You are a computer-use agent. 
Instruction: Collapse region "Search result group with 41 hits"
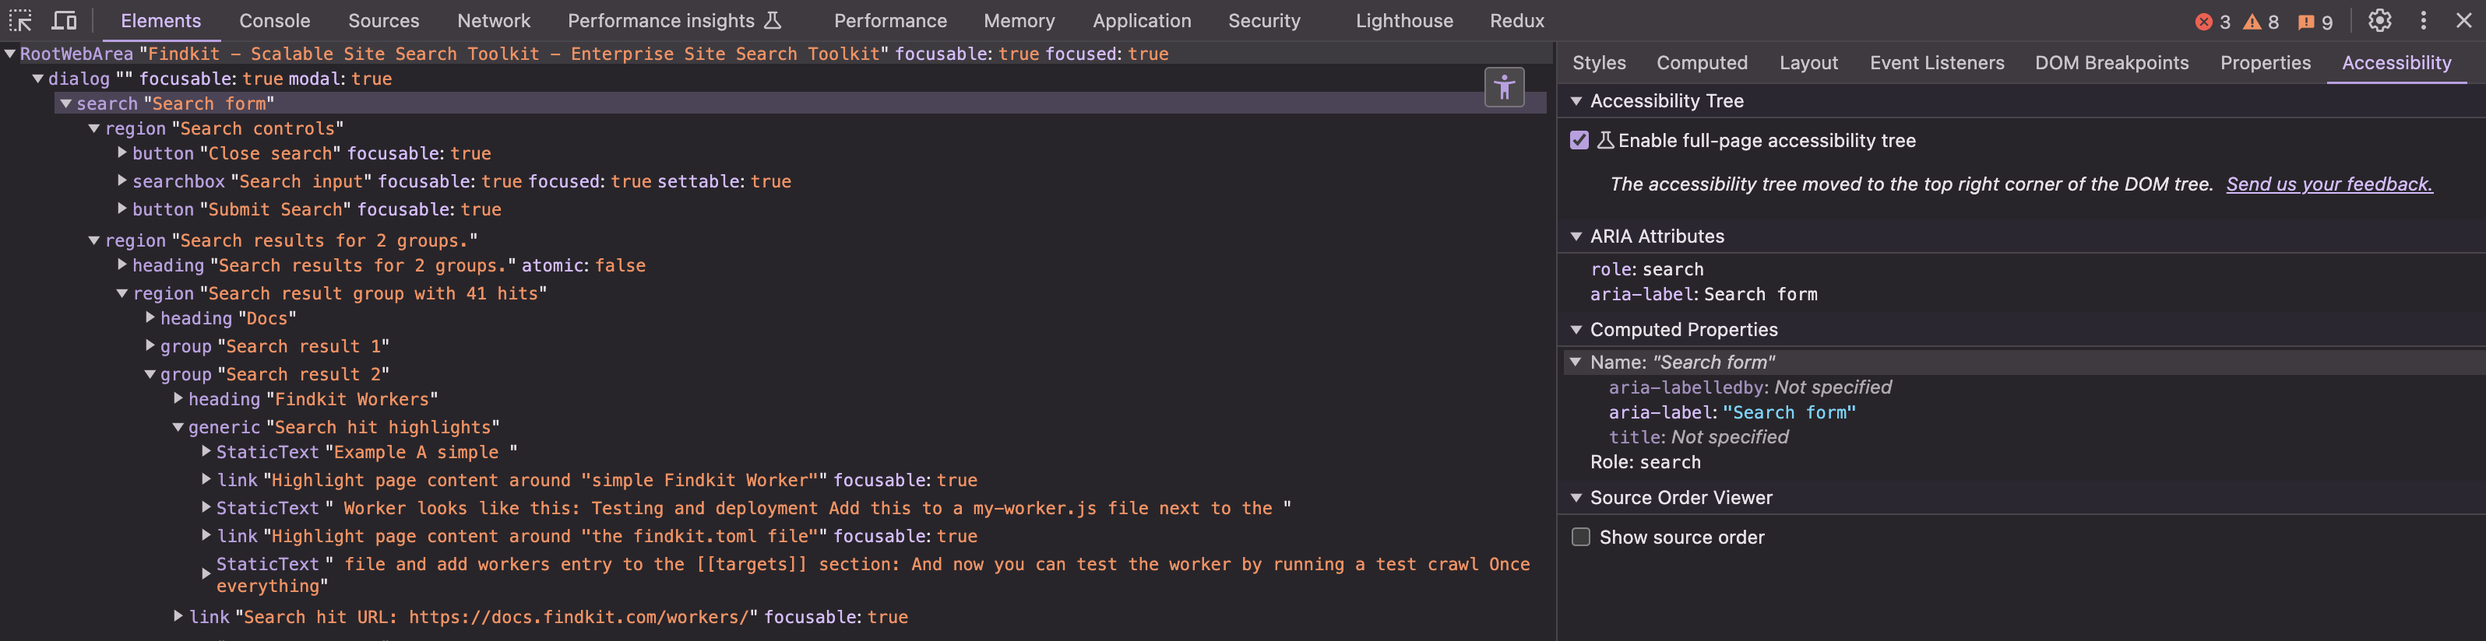(121, 293)
